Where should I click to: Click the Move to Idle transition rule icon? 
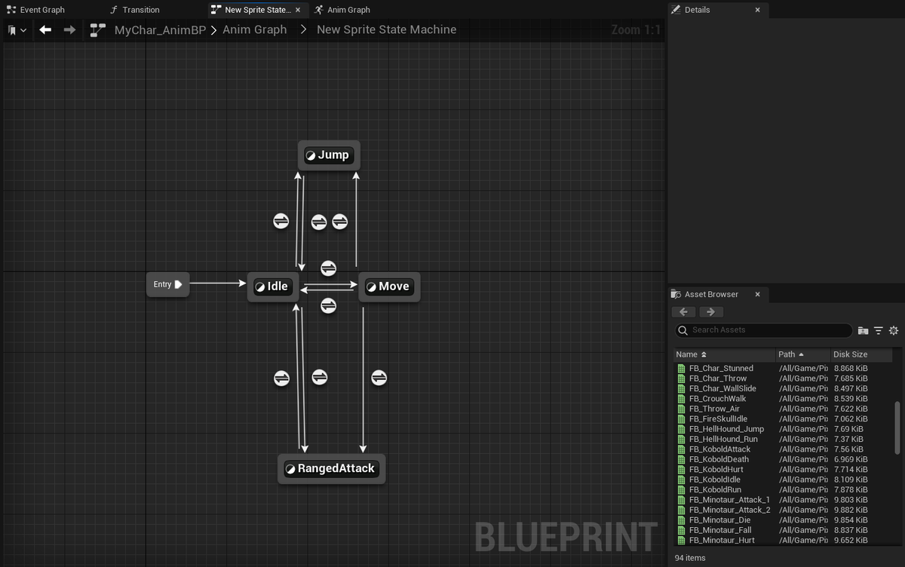(x=328, y=305)
